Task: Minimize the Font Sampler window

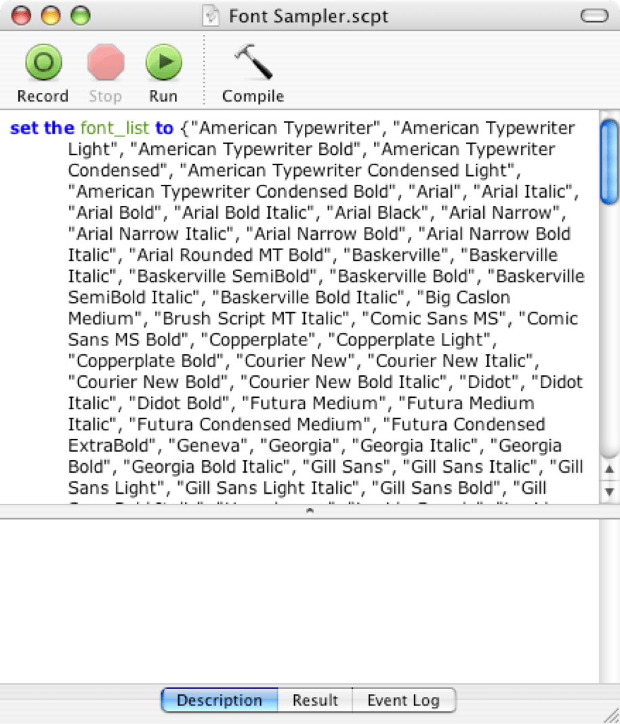Action: [x=51, y=15]
